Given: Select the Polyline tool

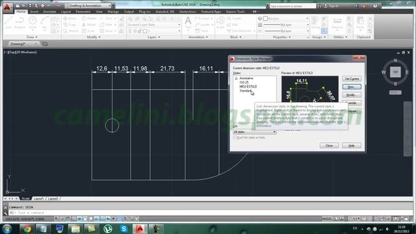Looking at the screenshot, I should tap(19, 23).
